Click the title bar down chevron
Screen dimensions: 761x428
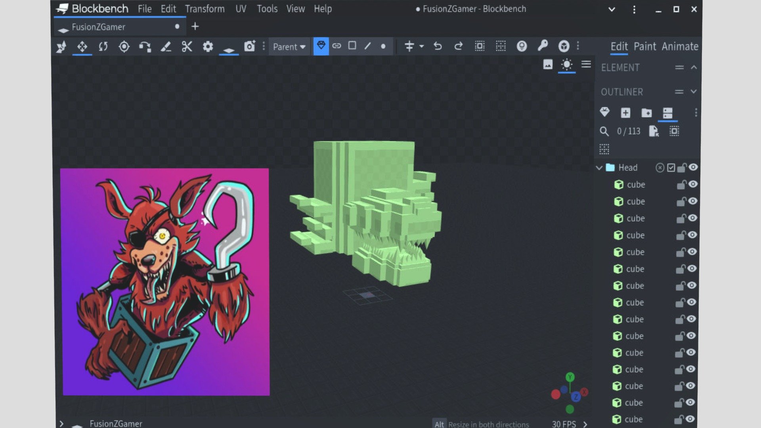click(x=612, y=10)
